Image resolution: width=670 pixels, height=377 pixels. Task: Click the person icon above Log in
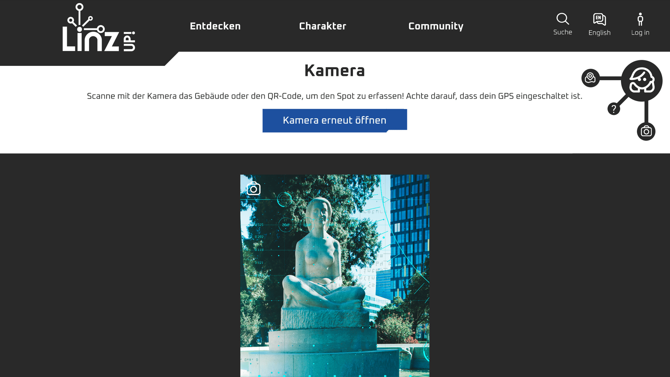(640, 19)
